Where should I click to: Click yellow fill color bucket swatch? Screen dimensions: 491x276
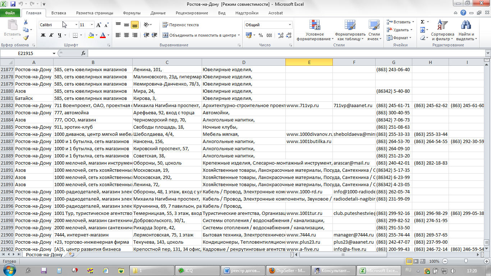pos(91,35)
